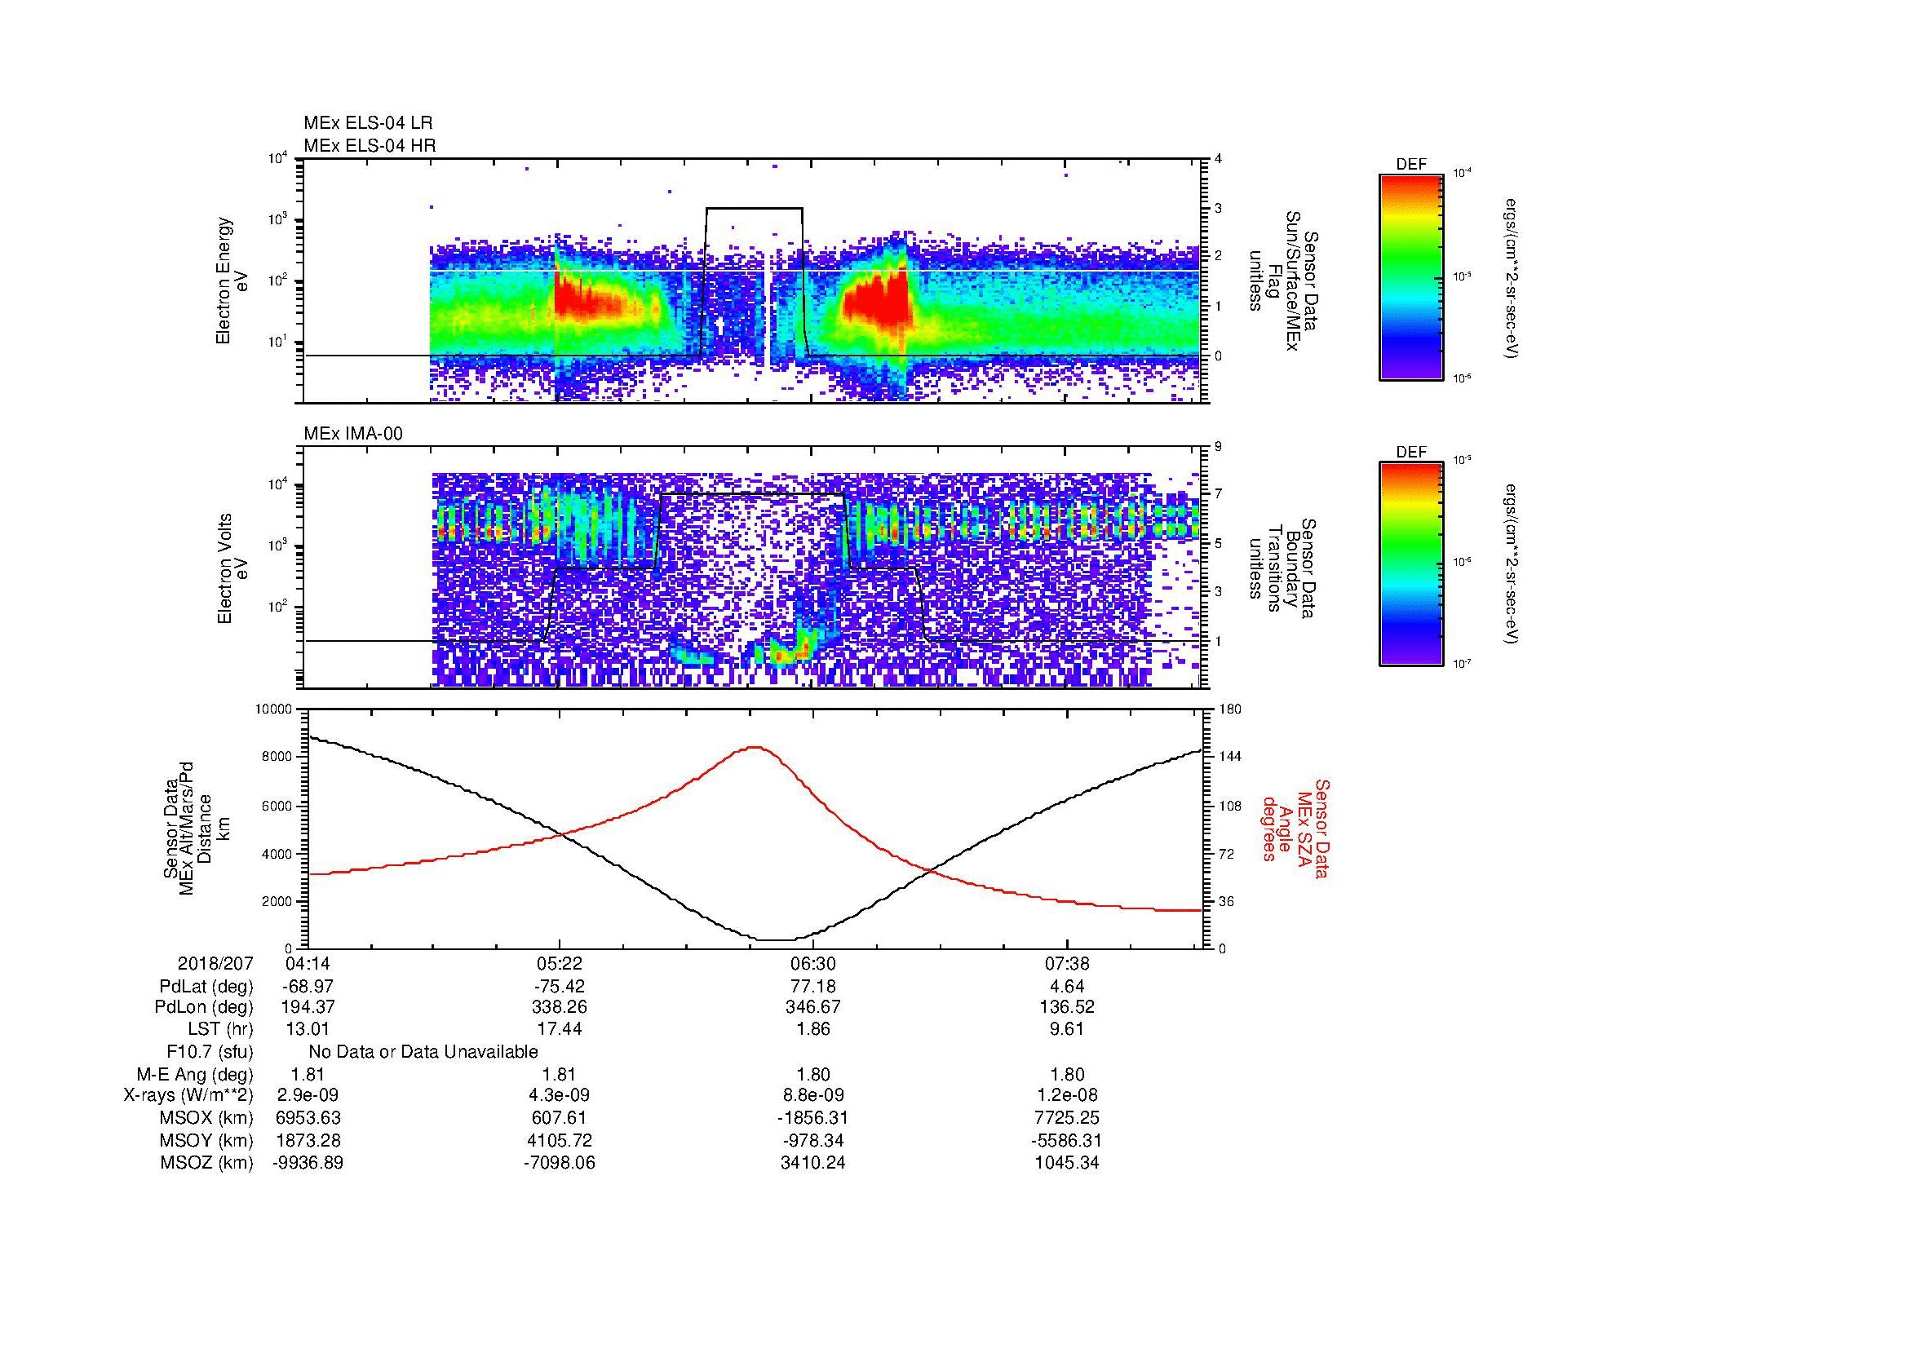Viewport: 1908px width, 1348px height.
Task: Click the time tick label '06:30'
Action: point(812,963)
